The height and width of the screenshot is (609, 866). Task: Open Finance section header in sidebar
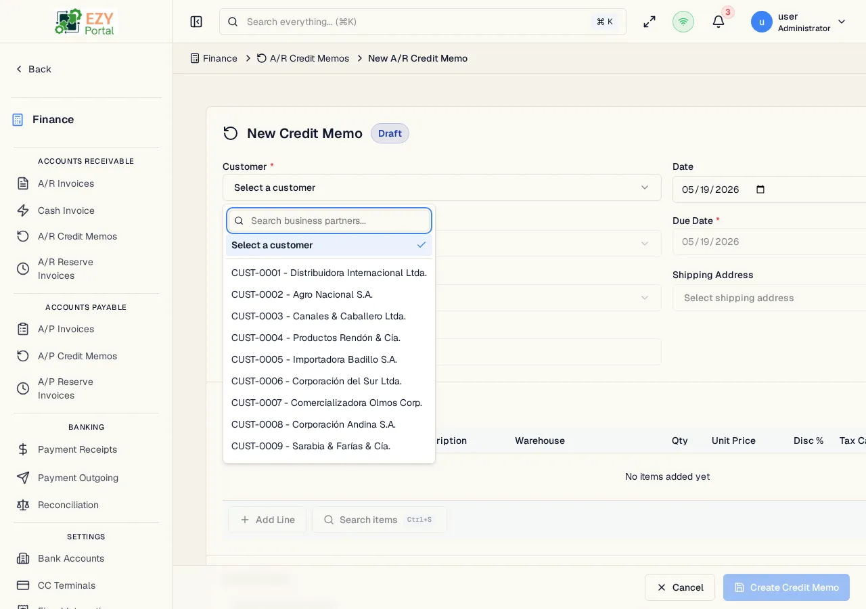tap(43, 120)
